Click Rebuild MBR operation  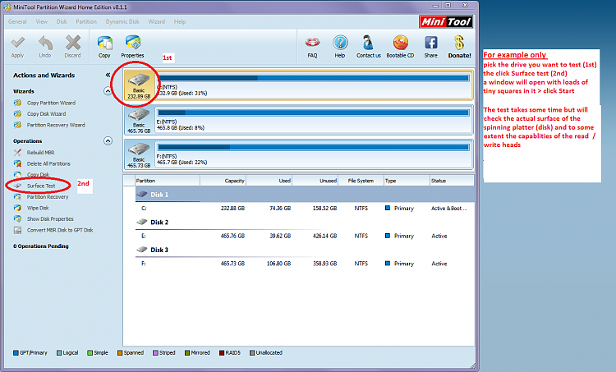(x=40, y=153)
